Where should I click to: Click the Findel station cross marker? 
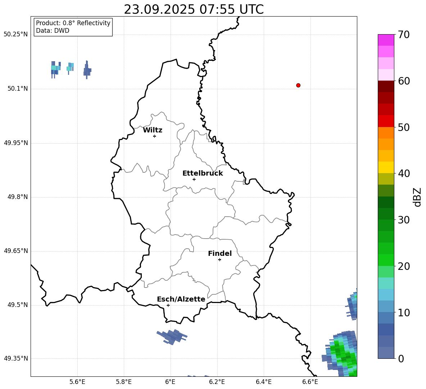point(219,260)
